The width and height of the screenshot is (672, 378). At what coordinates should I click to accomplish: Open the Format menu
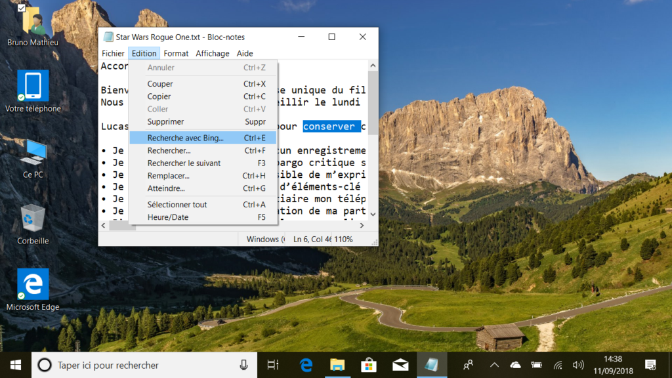(x=176, y=54)
